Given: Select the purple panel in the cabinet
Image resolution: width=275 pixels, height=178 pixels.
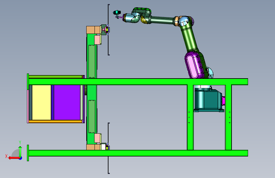Looking at the screenshot, I should click(67, 103).
